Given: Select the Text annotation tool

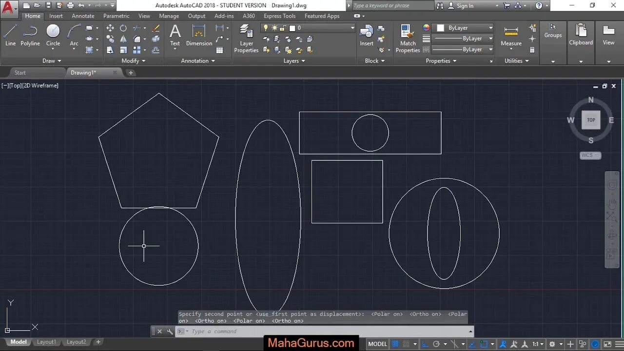Looking at the screenshot, I should coord(175,35).
